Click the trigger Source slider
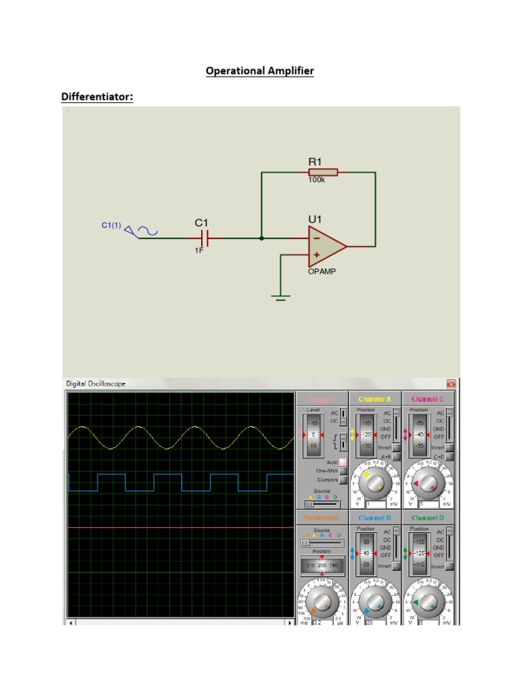 pyautogui.click(x=322, y=504)
